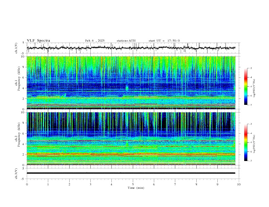
Task: Click time-axis tick label "1"
Action: (x=48, y=184)
